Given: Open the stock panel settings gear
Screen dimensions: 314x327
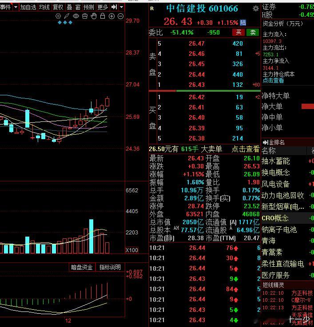Looking at the screenshot, I should (x=255, y=8).
